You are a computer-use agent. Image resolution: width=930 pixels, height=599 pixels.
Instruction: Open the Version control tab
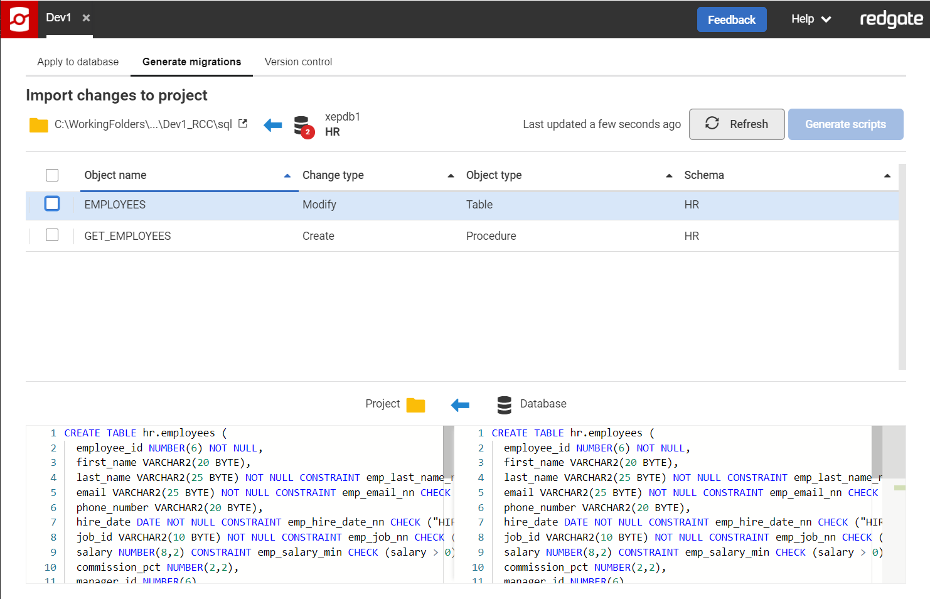298,62
